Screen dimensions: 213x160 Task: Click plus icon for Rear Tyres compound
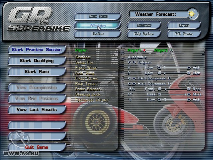pyautogui.click(x=134, y=84)
